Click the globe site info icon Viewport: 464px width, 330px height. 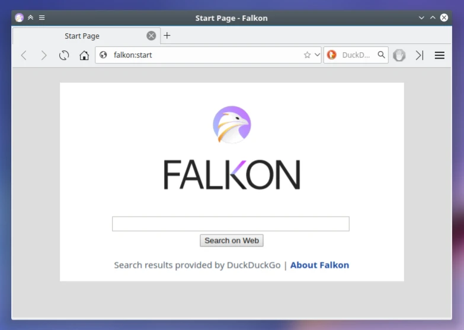pos(103,55)
